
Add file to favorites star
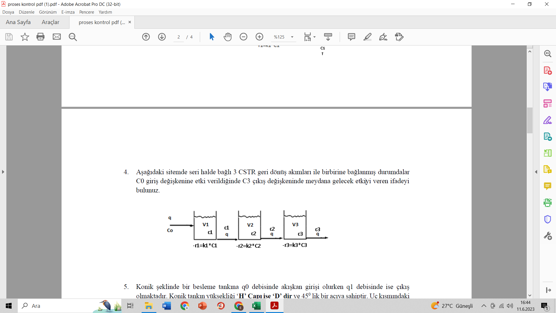tap(25, 37)
